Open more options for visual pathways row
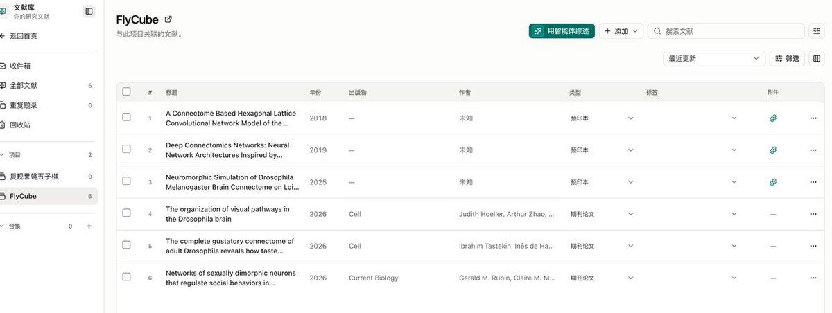The height and width of the screenshot is (313, 832). [813, 214]
